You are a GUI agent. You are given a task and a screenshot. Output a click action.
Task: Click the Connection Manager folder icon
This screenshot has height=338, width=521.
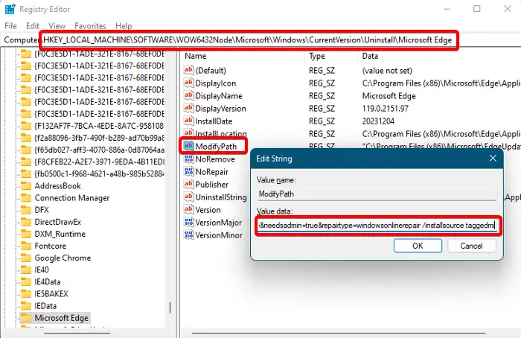tap(25, 198)
